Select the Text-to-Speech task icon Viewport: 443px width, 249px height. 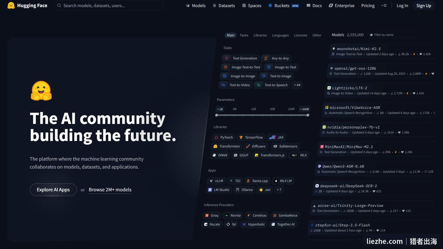click(x=259, y=85)
